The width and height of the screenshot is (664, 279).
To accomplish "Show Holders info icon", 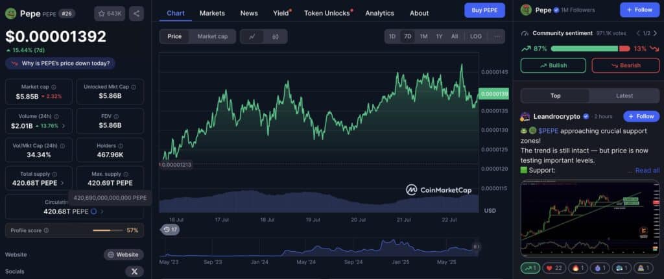I will point(120,146).
